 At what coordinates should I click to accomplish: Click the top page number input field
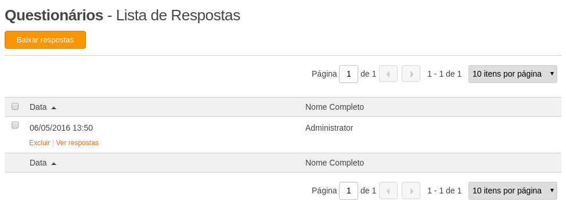point(348,74)
